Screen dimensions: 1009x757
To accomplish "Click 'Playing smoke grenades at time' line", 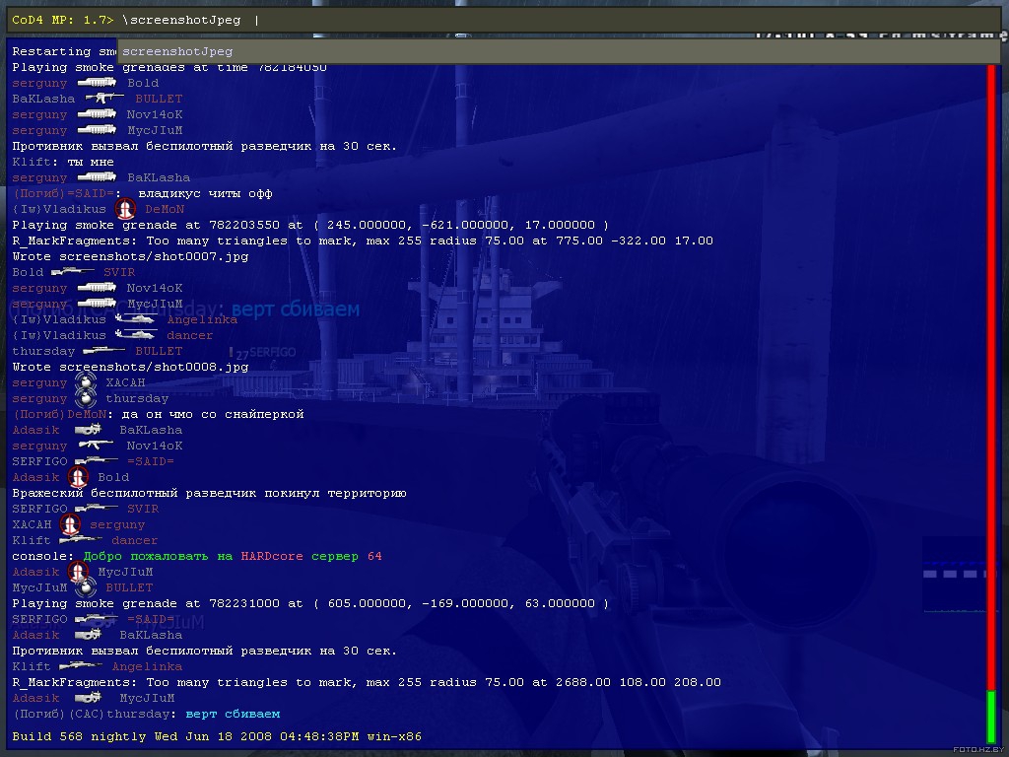I will point(169,67).
